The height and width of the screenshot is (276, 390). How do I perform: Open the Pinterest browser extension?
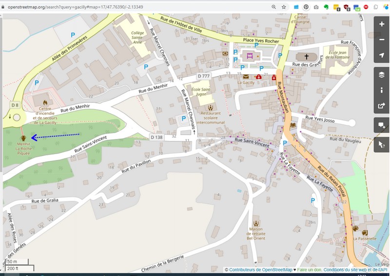pyautogui.click(x=306, y=7)
